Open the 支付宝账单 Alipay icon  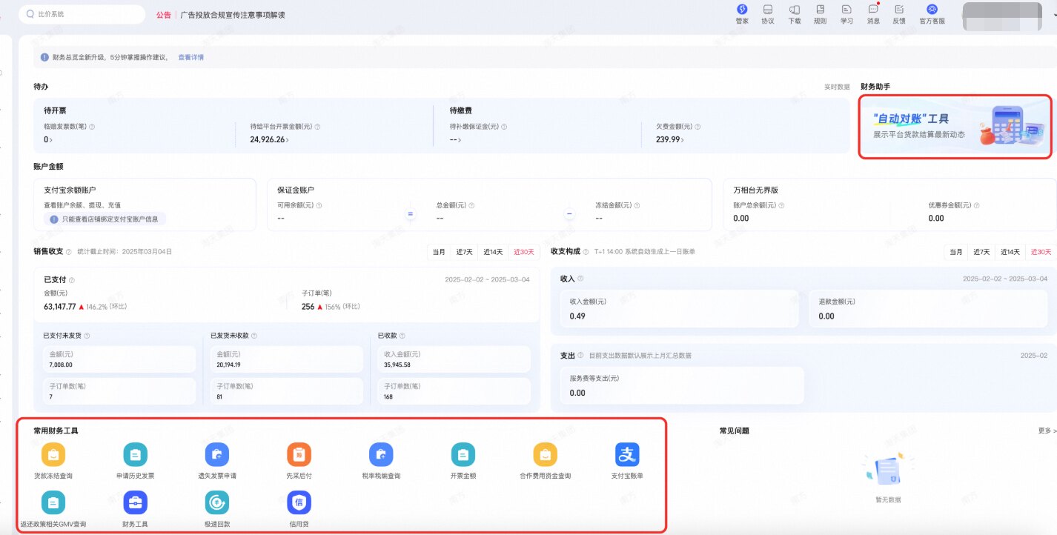click(x=627, y=454)
